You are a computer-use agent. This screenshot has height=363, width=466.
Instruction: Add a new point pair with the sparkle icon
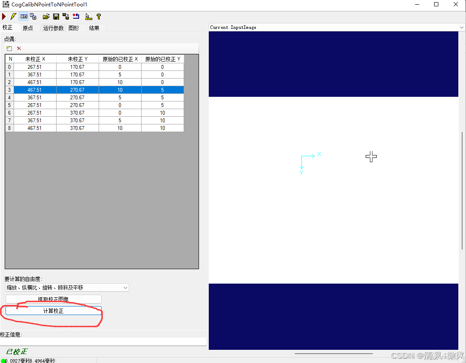[9, 48]
